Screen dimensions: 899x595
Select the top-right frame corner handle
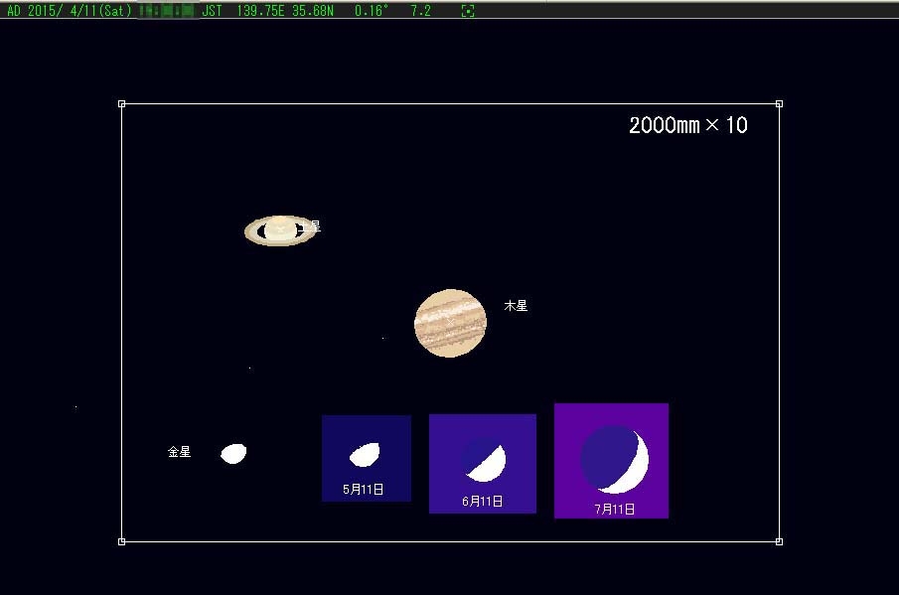[779, 103]
